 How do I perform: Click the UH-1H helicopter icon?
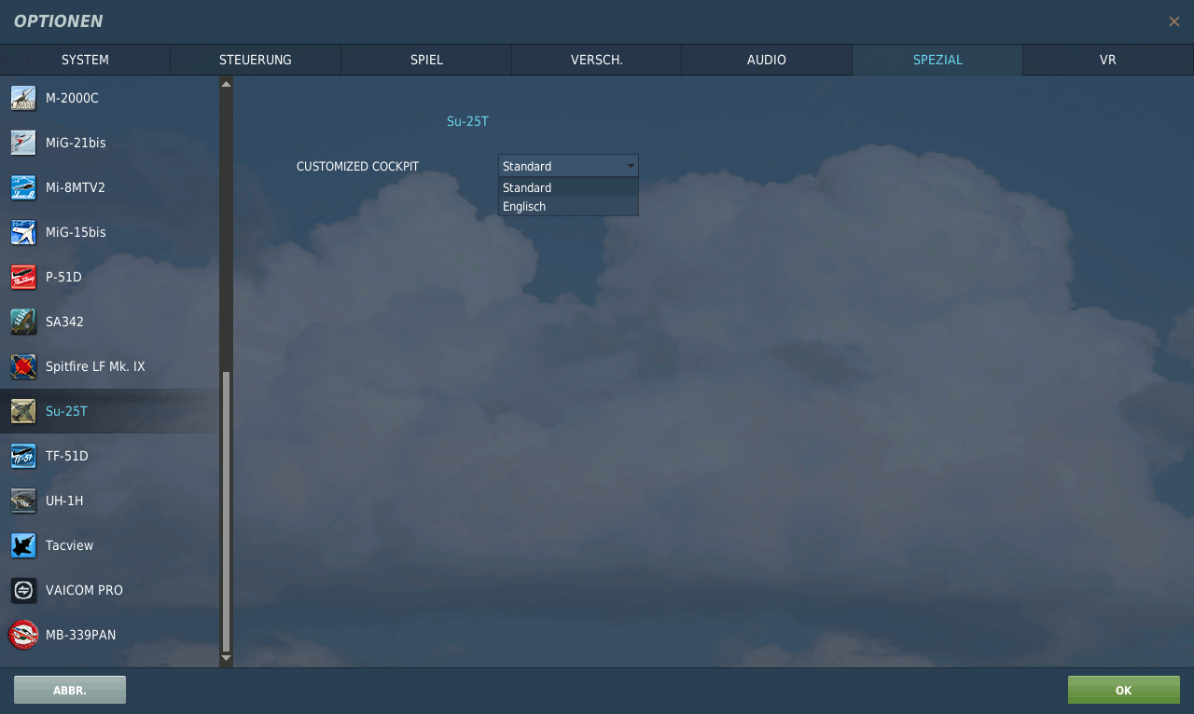click(23, 501)
